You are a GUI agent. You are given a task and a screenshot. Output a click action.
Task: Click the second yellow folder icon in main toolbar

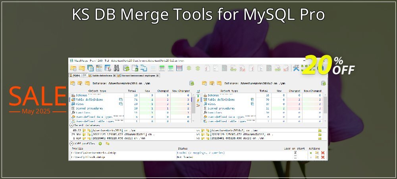[x=82, y=68]
